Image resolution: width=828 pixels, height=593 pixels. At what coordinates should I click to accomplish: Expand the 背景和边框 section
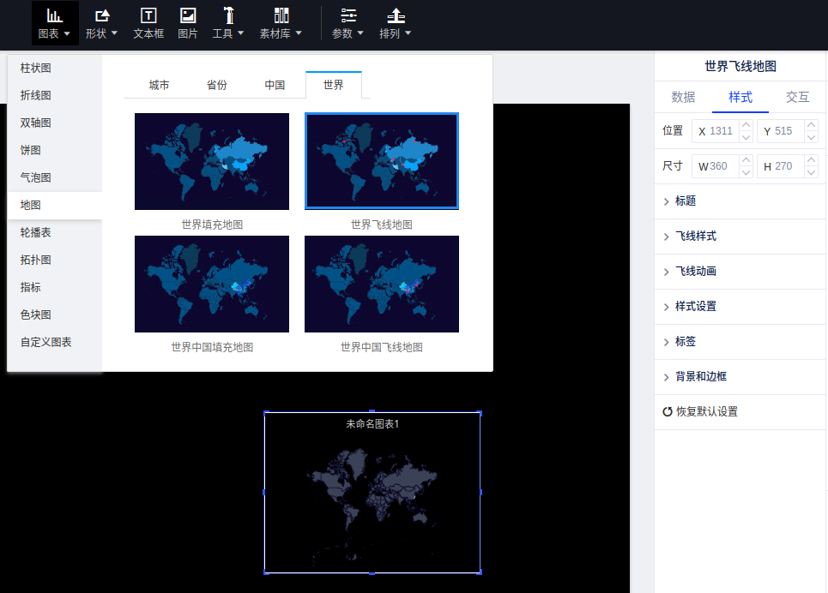pos(700,376)
